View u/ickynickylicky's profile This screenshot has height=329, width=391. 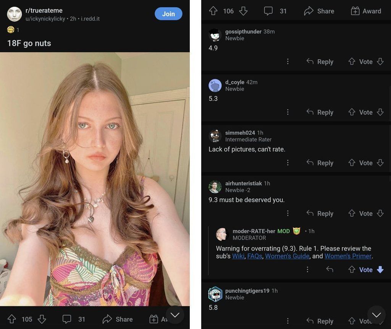(45, 19)
